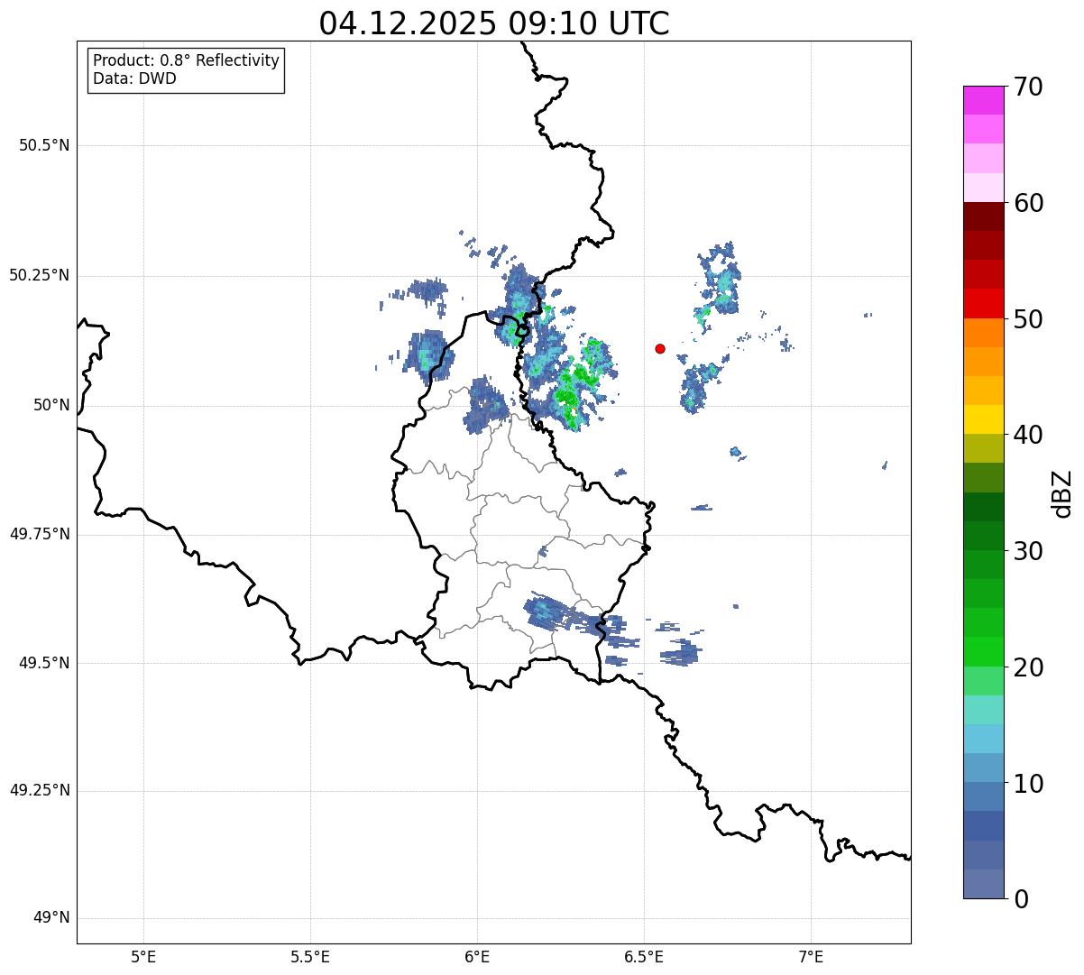The image size is (1084, 975).
Task: Click the colorbar value 30
Action: pyautogui.click(x=1028, y=551)
